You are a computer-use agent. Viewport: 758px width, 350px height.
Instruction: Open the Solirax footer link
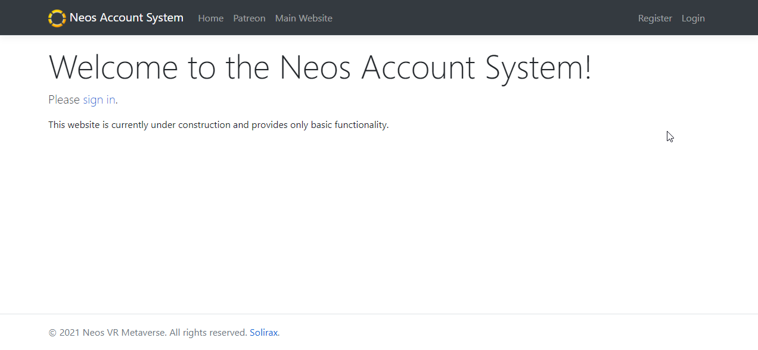coord(263,333)
